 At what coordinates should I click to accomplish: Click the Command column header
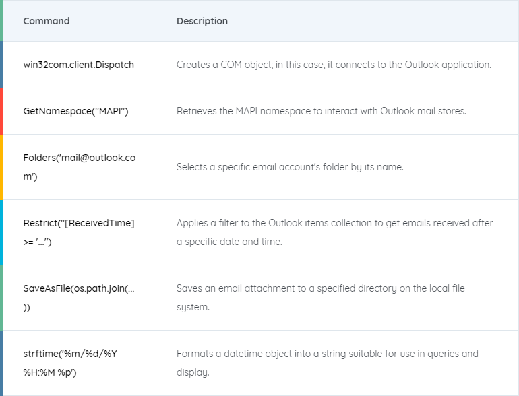47,21
